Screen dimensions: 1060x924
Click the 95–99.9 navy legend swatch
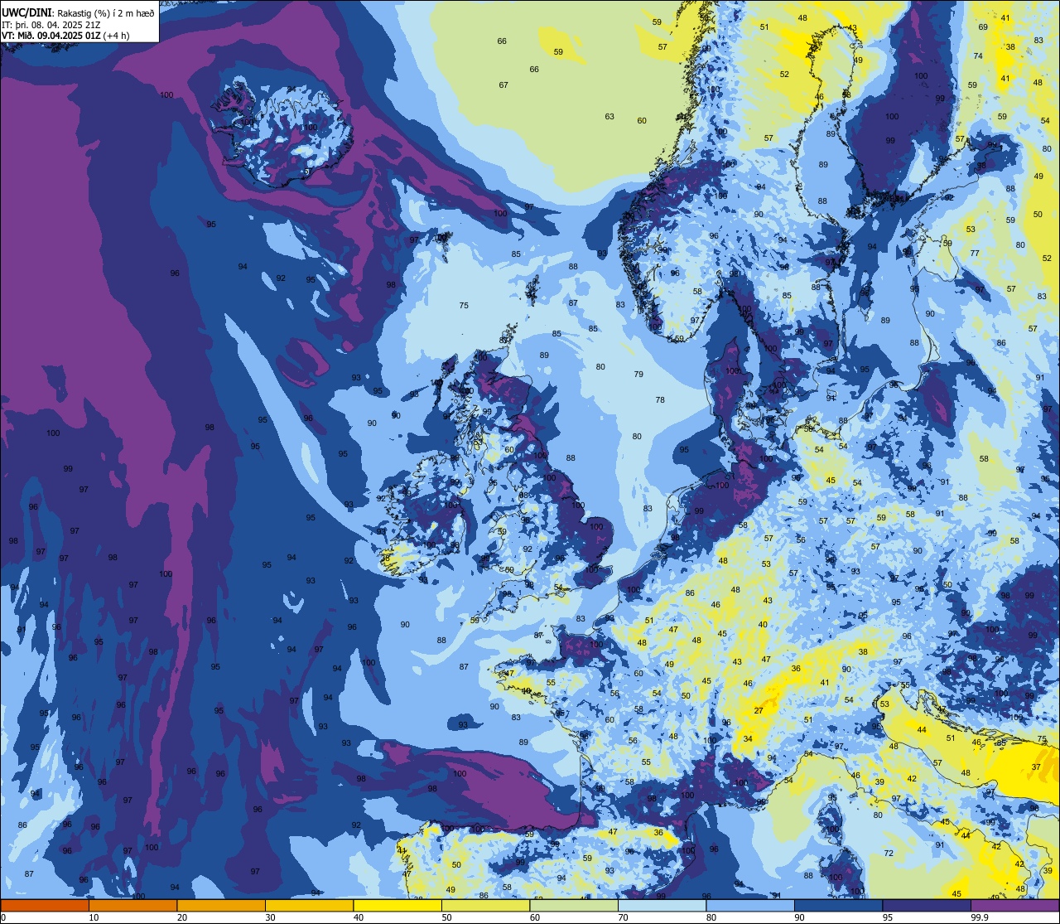point(927,905)
